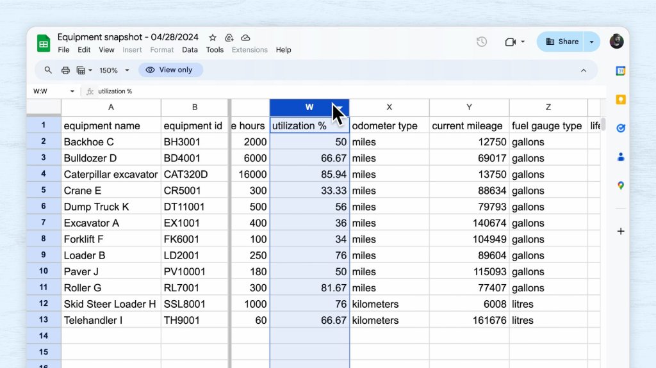Screen dimensions: 656x368
Task: Search the menus with magnifier icon
Action: 48,70
